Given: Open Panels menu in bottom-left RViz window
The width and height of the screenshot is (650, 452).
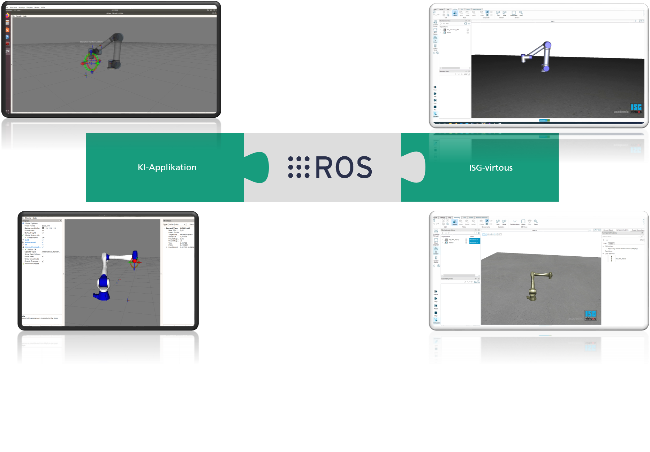Looking at the screenshot, I should 28,218.
